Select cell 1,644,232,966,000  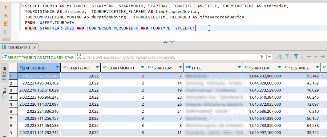coord(263,76)
